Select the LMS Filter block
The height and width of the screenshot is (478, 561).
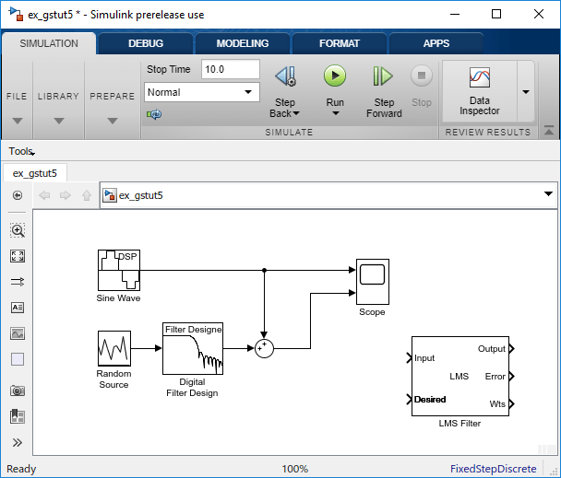click(460, 376)
